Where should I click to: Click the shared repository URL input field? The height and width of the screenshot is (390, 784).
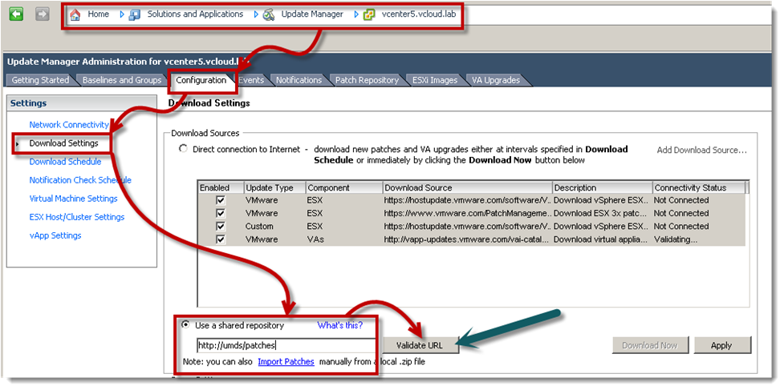(x=286, y=345)
